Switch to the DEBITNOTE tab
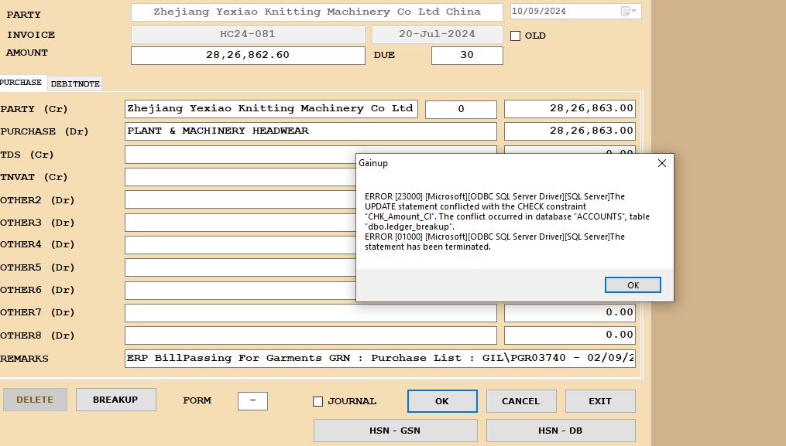 75,83
